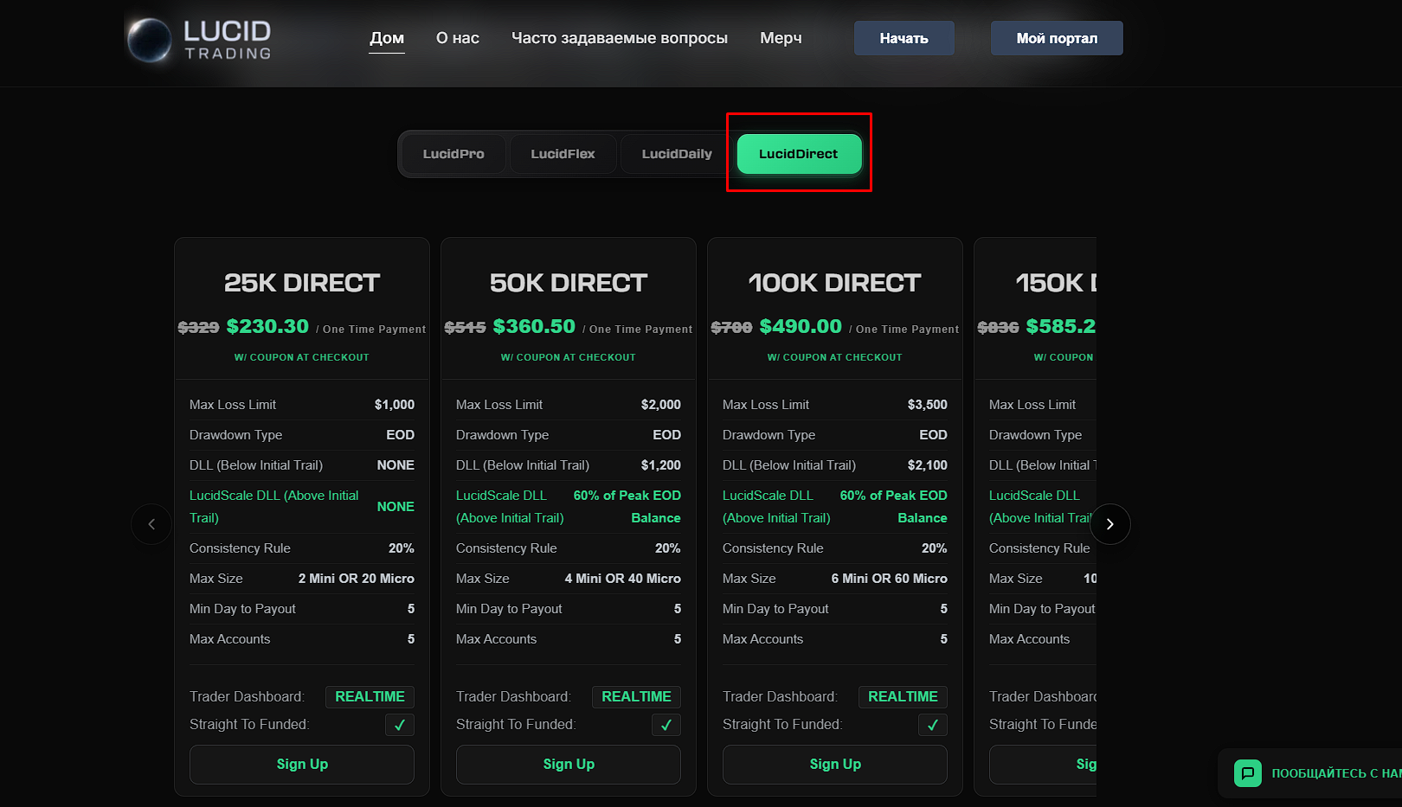The height and width of the screenshot is (807, 1402).
Task: Go to previous plan carousel arrow
Action: tap(151, 524)
